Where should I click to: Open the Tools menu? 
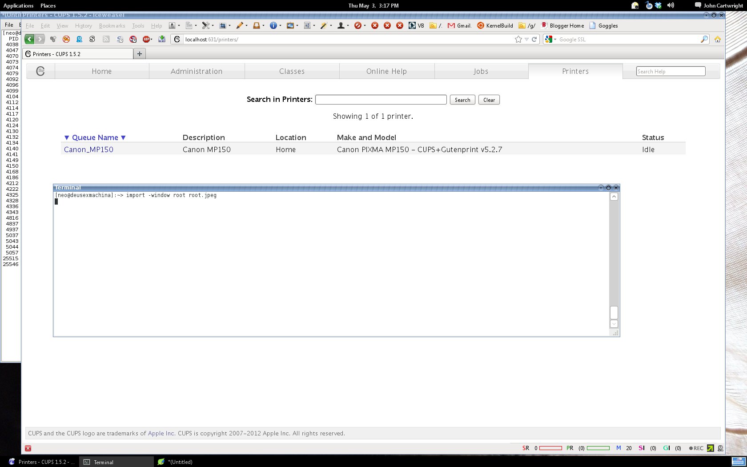pos(138,25)
